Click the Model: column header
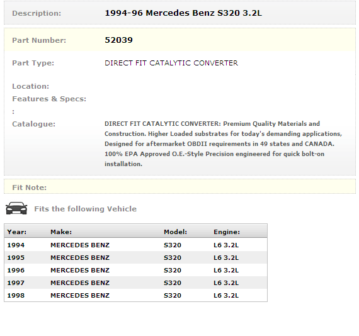 coord(175,232)
